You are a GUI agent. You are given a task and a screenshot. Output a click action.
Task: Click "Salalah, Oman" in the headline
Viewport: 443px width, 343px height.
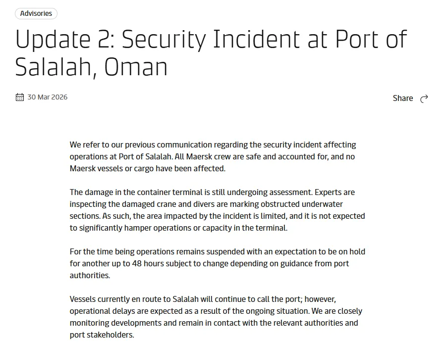91,67
